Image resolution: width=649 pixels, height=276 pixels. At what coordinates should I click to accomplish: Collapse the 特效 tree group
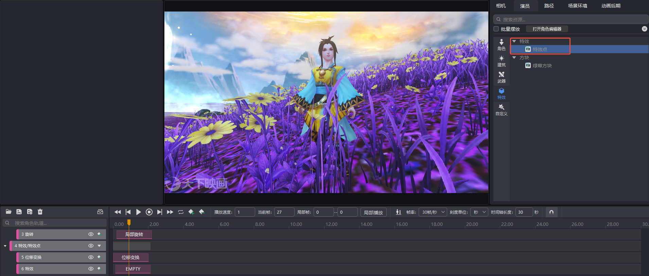(514, 41)
